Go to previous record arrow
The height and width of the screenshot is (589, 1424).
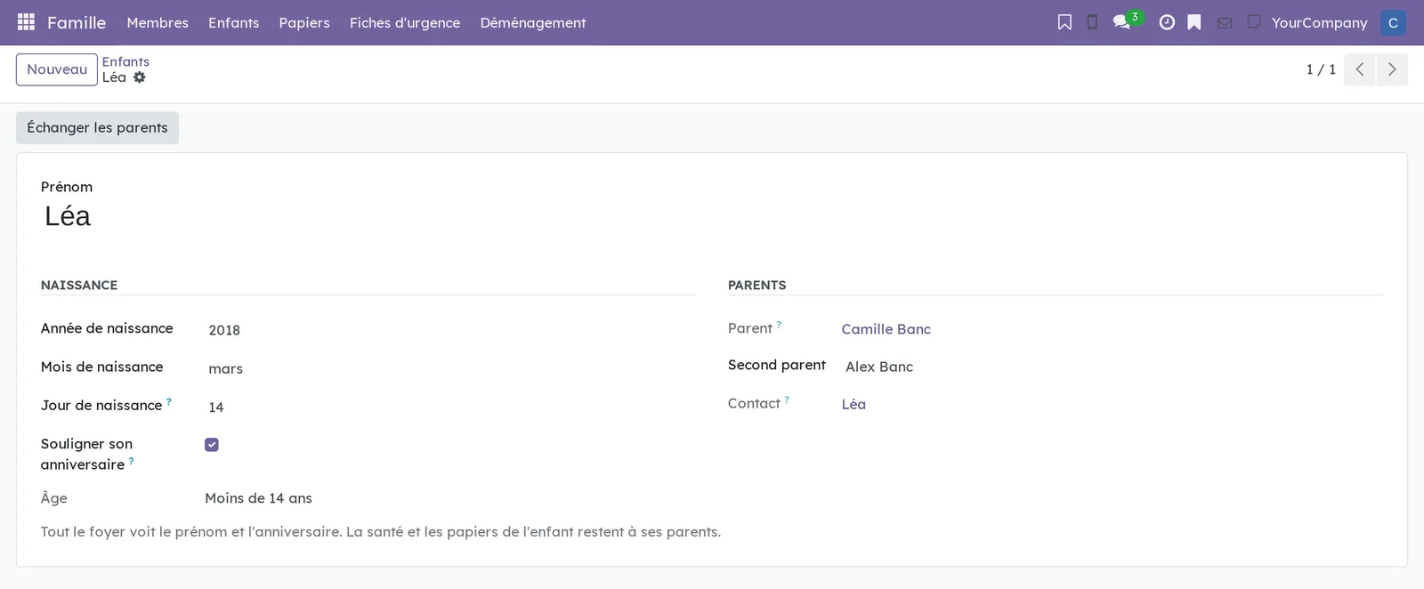tap(1360, 69)
